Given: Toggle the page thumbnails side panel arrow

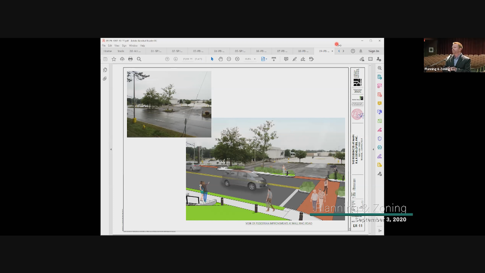Looking at the screenshot, I should click(111, 149).
